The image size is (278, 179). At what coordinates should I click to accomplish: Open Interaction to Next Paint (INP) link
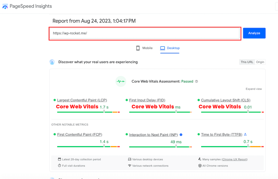tap(153, 135)
